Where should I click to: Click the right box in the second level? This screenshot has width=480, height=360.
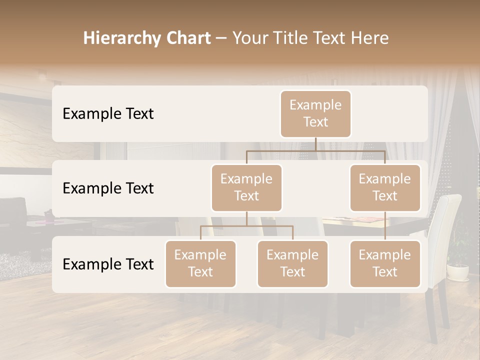point(385,187)
